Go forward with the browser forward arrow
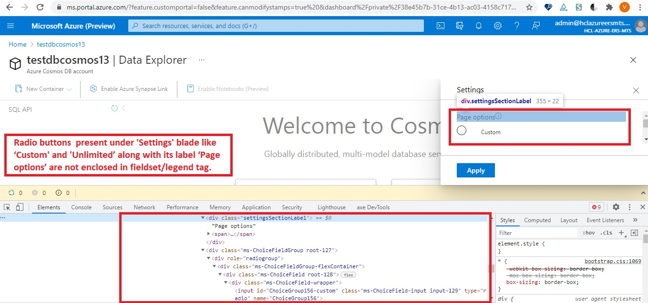The width and height of the screenshot is (648, 303). click(x=25, y=8)
